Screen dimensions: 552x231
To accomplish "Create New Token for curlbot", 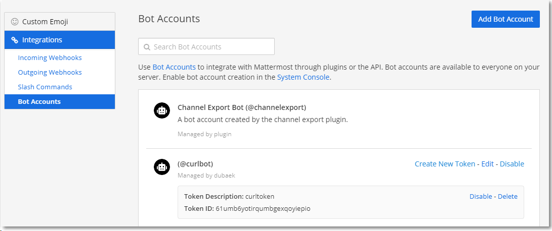I will tap(445, 164).
